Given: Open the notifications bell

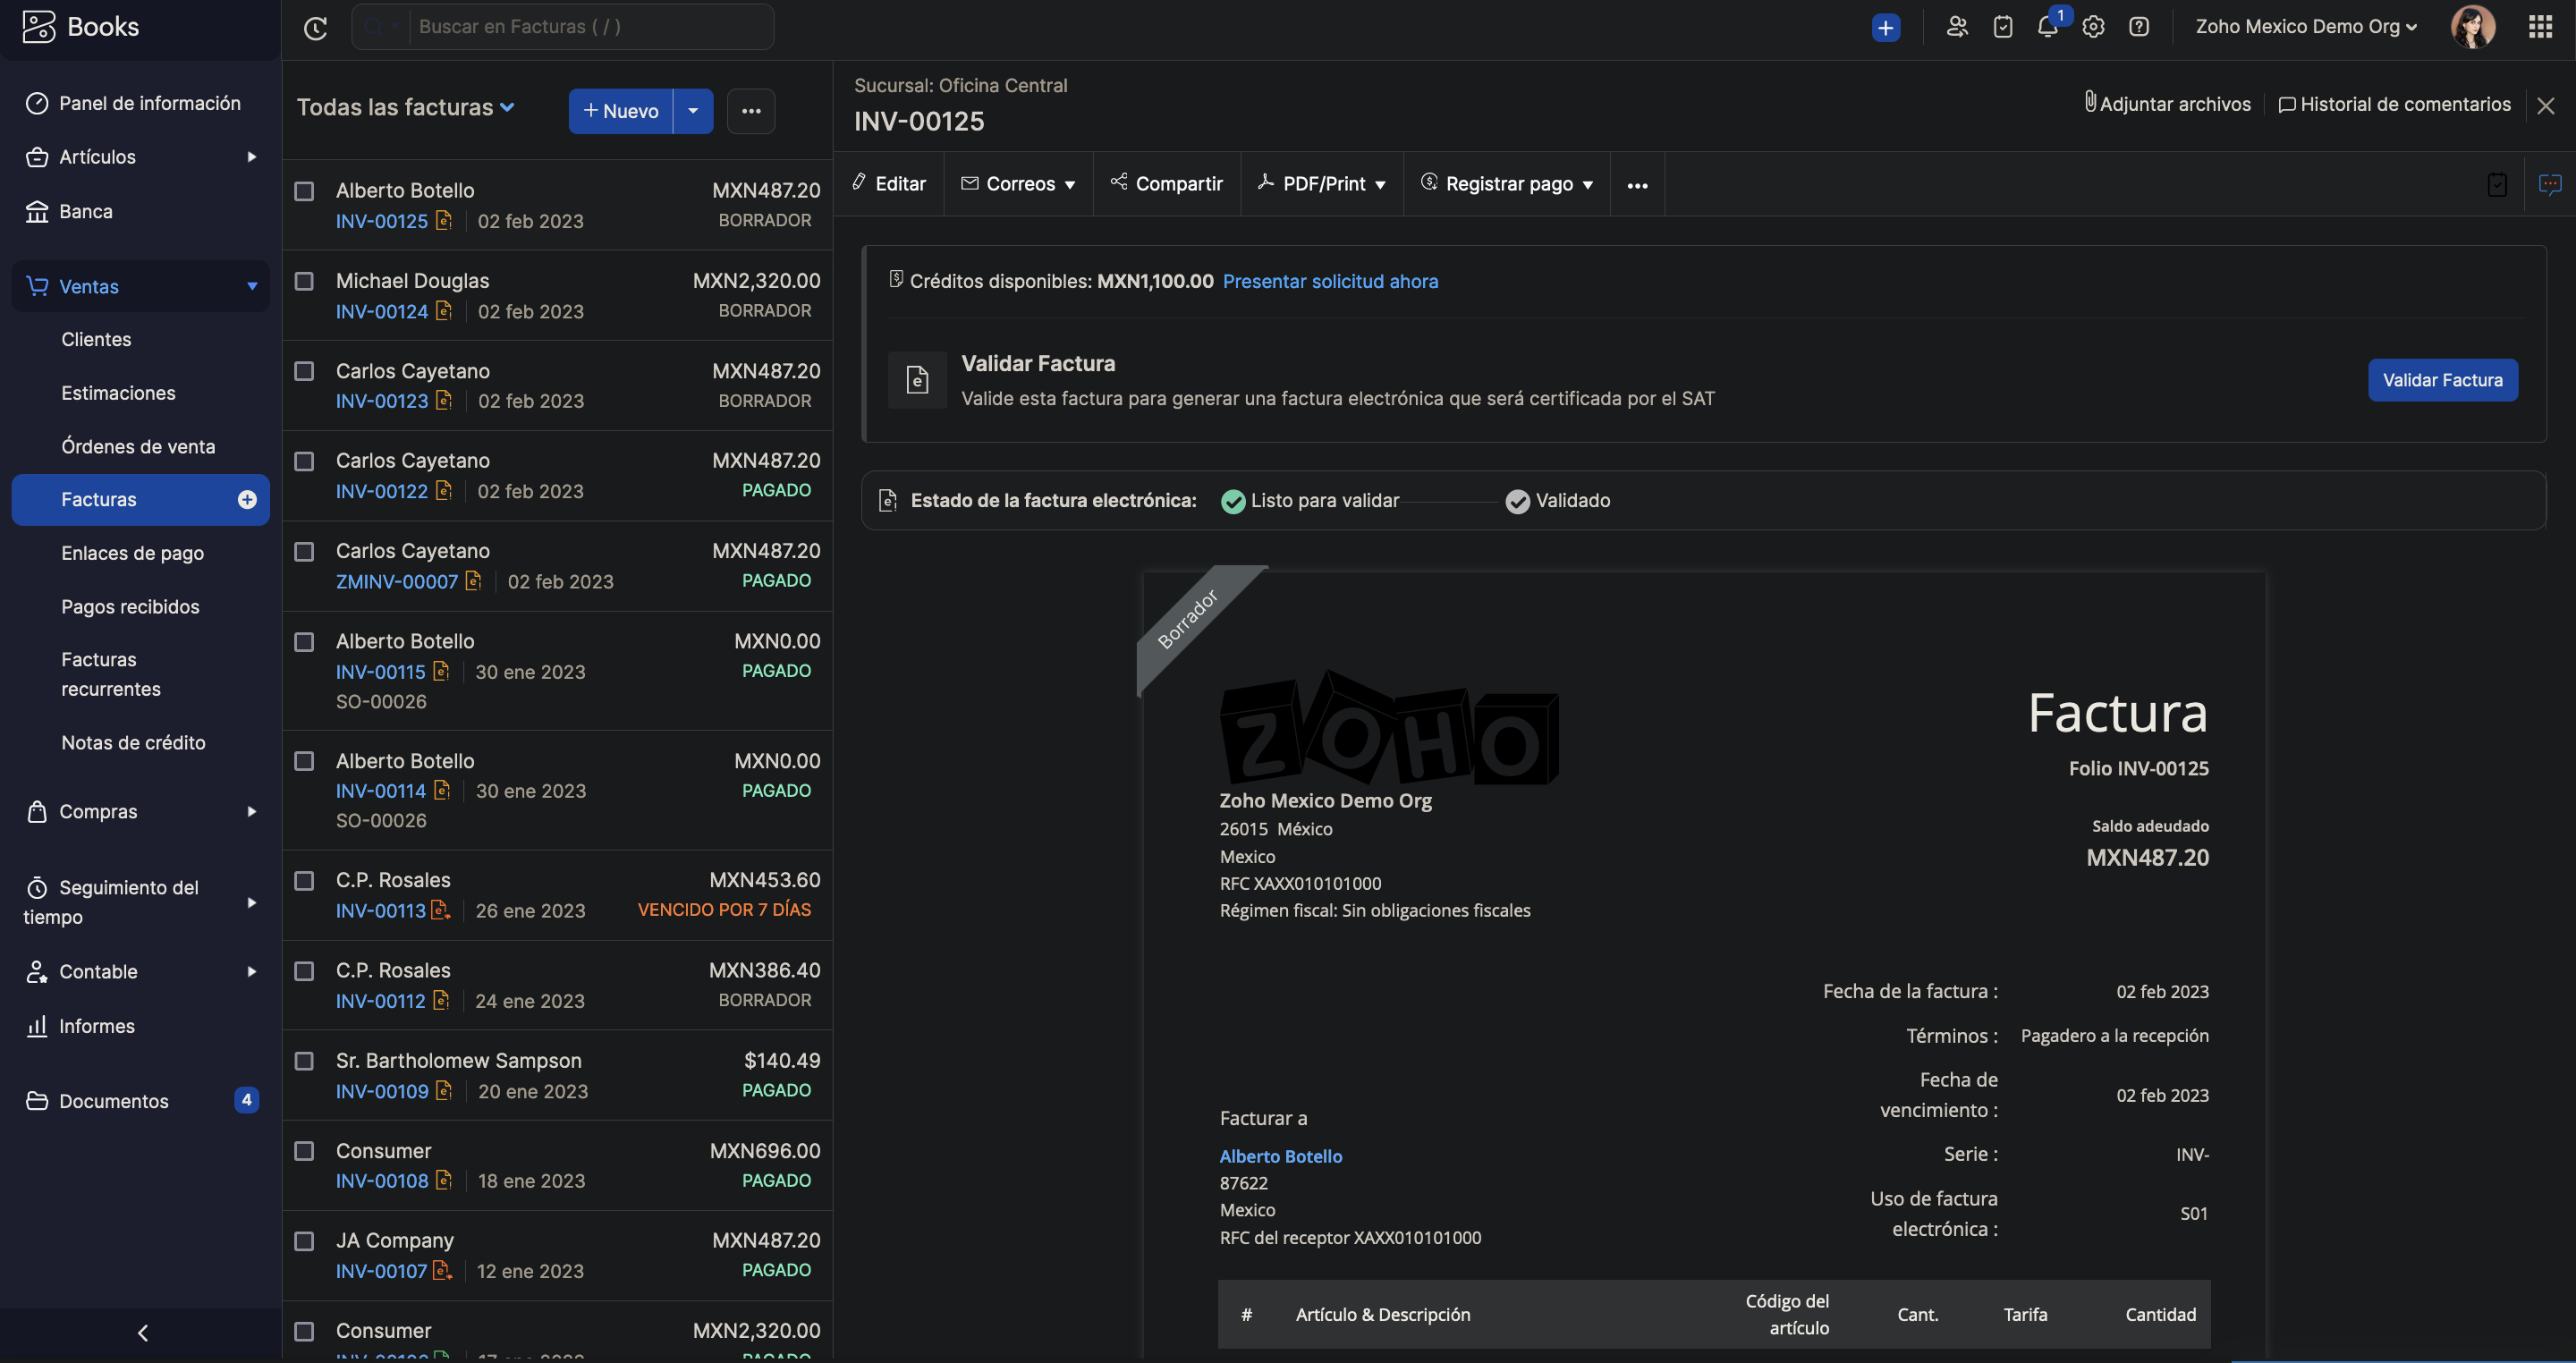Looking at the screenshot, I should 2047,27.
